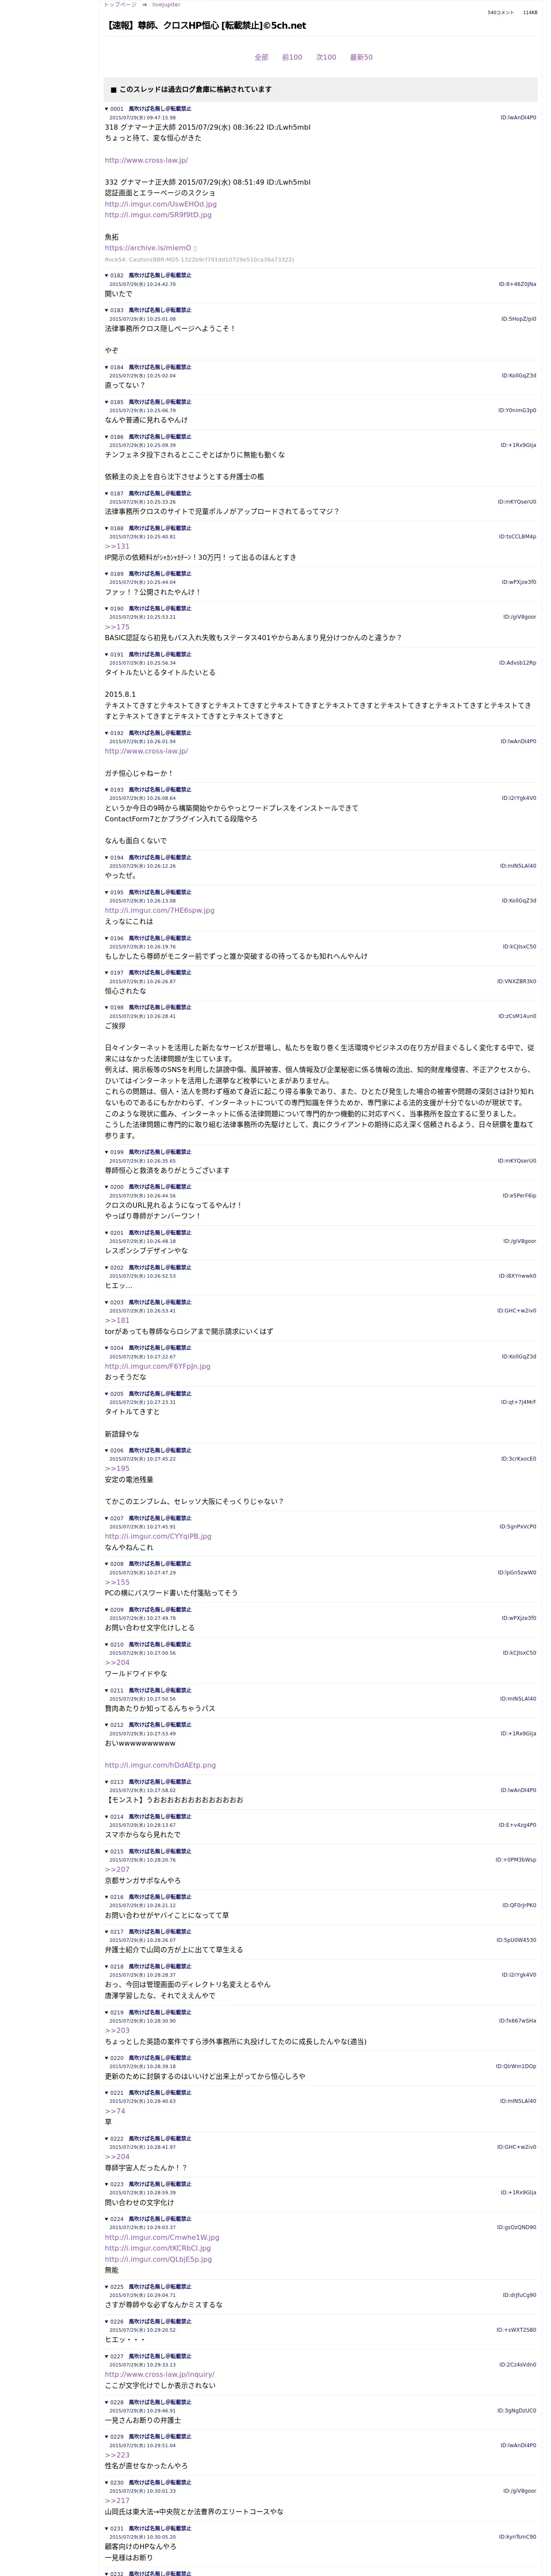The height and width of the screenshot is (2576, 551).
Task: Click the thread title heading 尊師、クロスHP恒心
Action: click(206, 26)
